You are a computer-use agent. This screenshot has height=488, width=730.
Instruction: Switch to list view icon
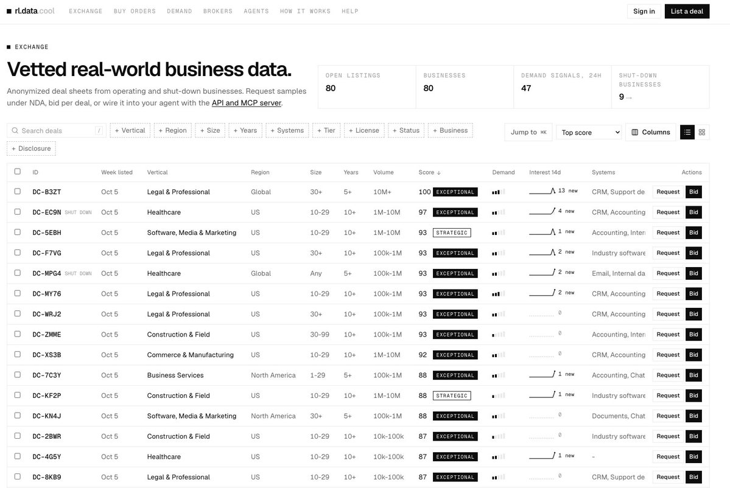(x=687, y=132)
